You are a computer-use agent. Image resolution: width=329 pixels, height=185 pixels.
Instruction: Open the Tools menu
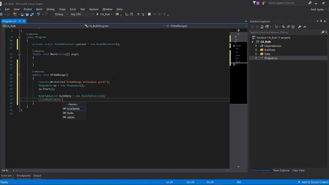tap(73, 9)
